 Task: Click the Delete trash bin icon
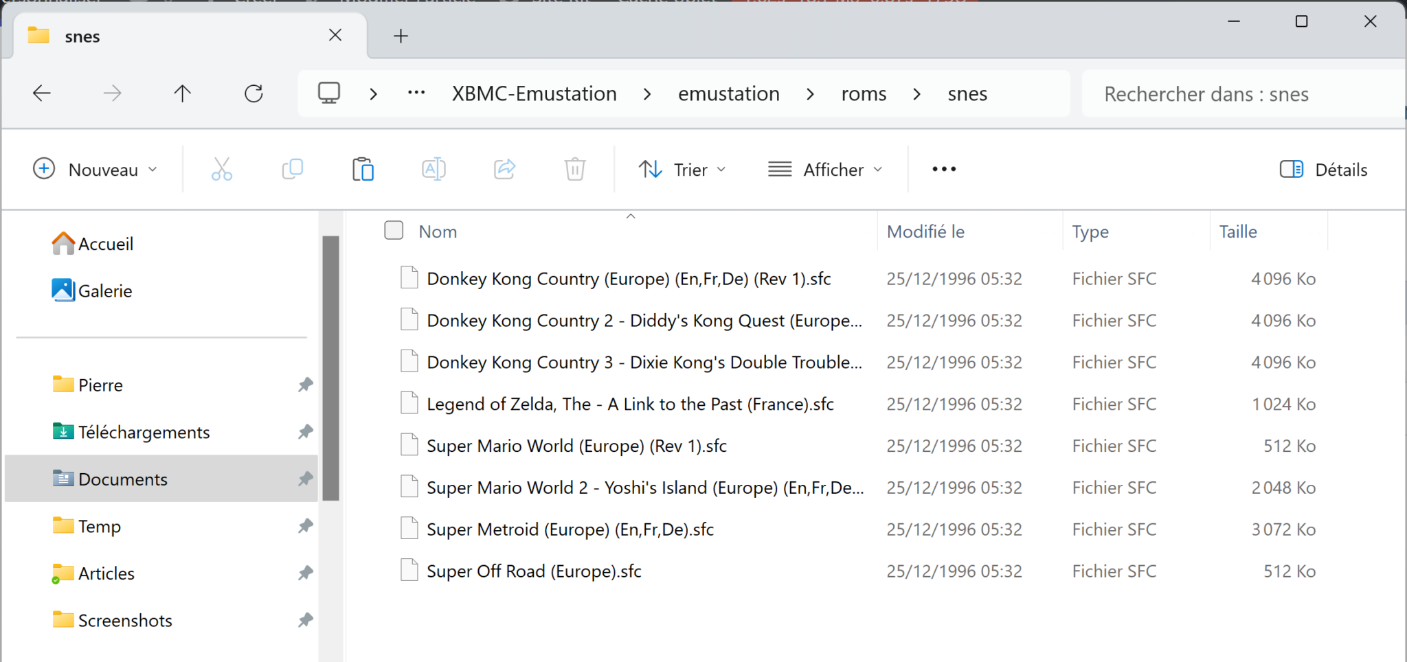click(575, 169)
